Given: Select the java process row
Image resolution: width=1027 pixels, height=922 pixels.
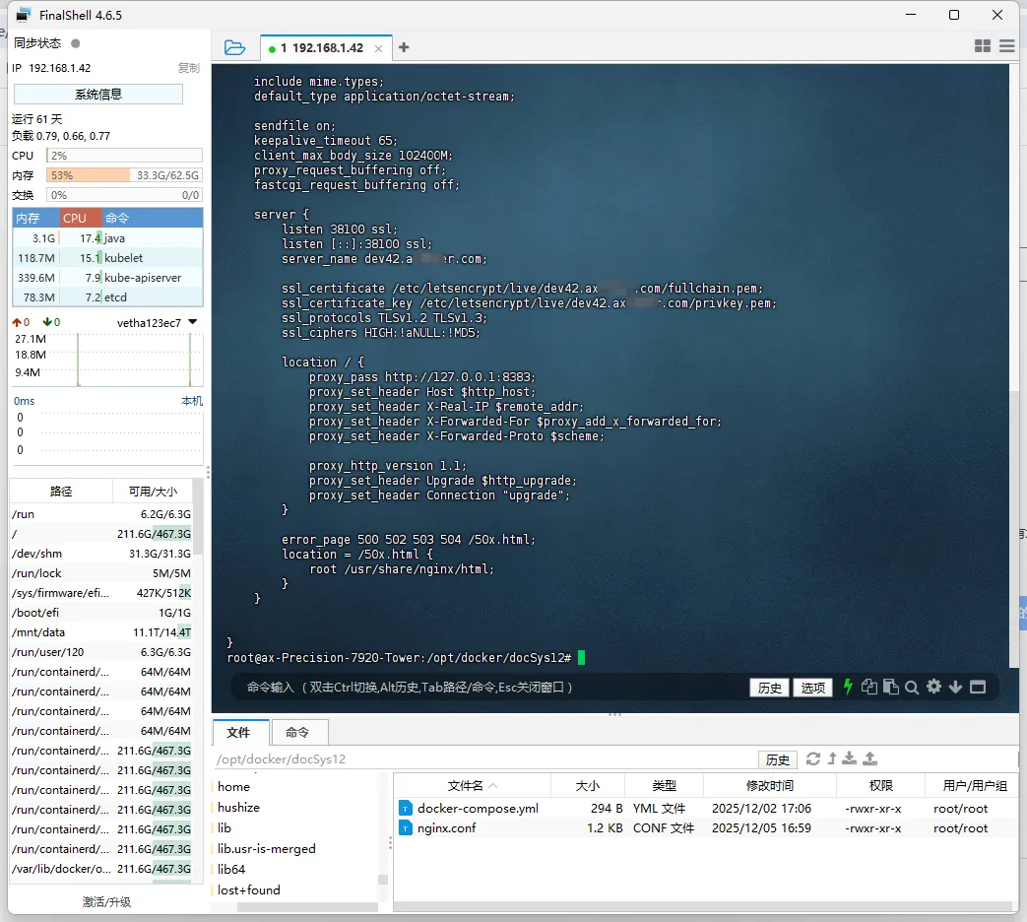Looking at the screenshot, I should click(107, 237).
